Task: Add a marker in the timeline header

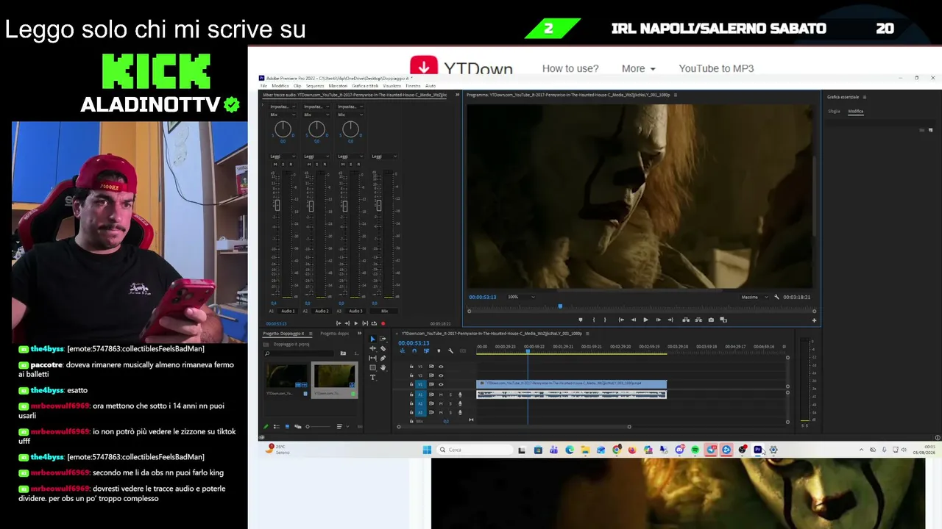Action: click(x=439, y=350)
